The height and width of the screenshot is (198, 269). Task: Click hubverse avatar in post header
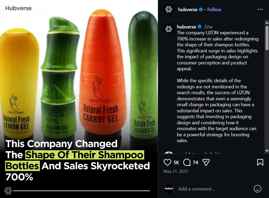(x=169, y=9)
